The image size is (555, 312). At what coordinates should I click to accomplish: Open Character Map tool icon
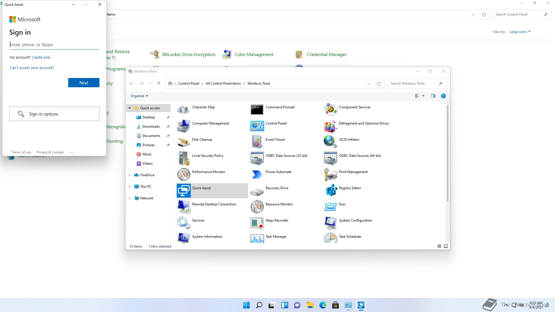pyautogui.click(x=184, y=110)
